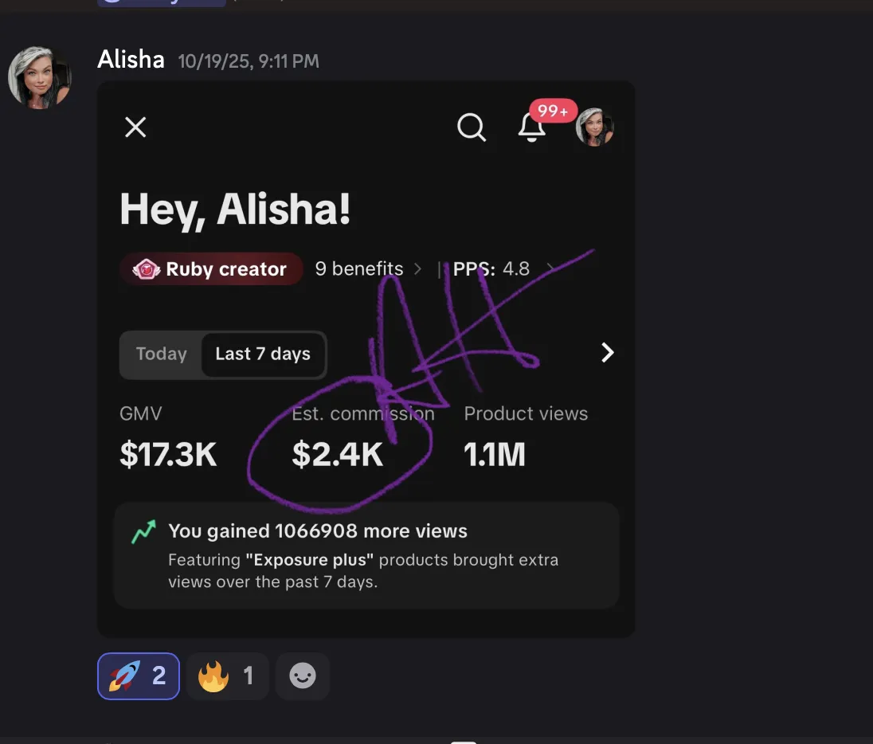873x744 pixels.
Task: Switch to the Today tab
Action: tap(162, 354)
